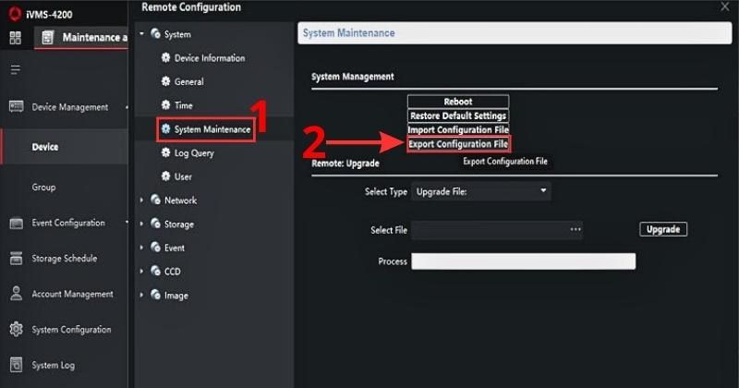
Task: Expand the Storage tree node
Action: click(x=141, y=224)
